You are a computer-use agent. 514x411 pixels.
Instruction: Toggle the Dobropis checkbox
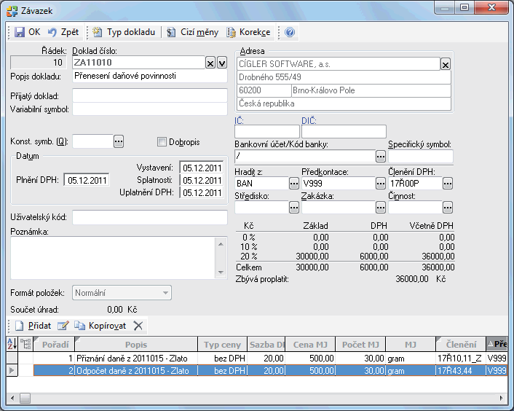pyautogui.click(x=162, y=141)
